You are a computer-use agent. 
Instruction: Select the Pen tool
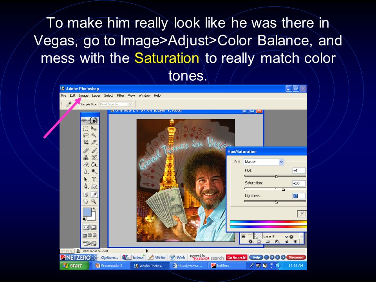click(86, 186)
